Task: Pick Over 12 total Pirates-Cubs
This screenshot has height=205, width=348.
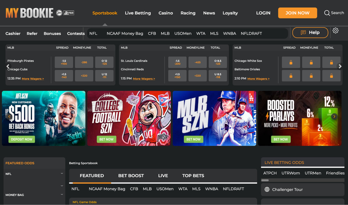Action: pyautogui.click(x=104, y=62)
